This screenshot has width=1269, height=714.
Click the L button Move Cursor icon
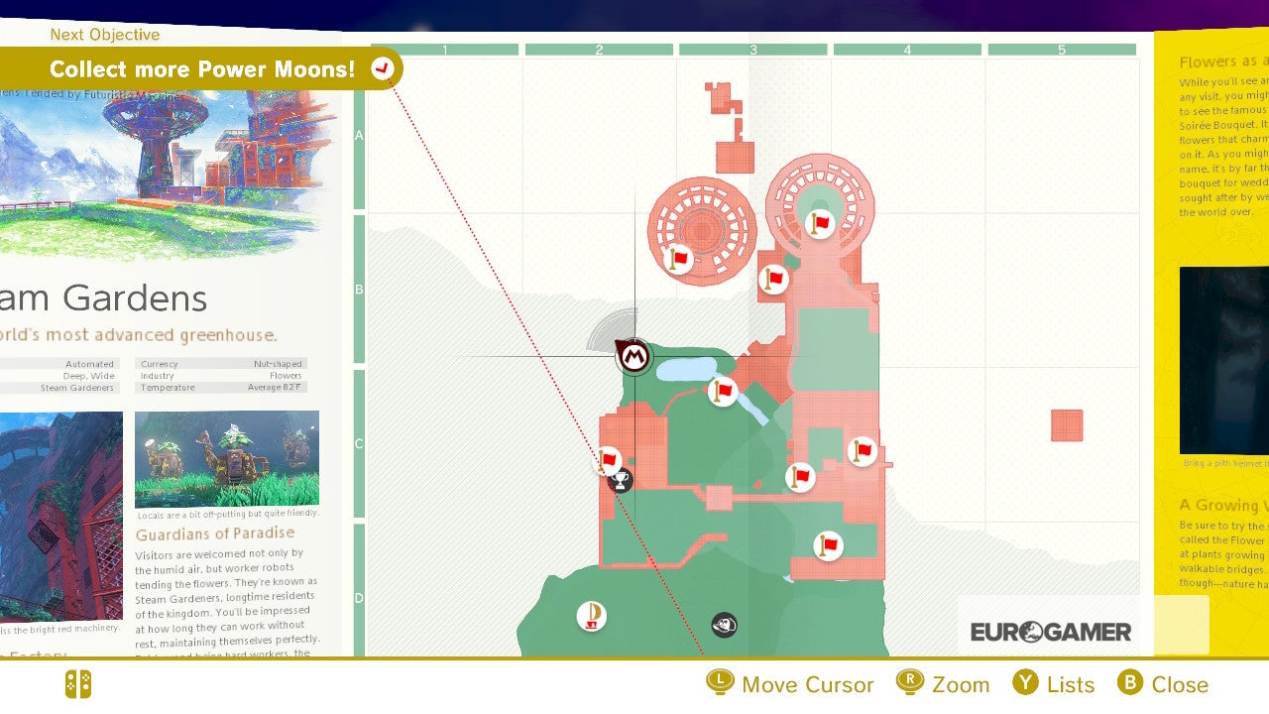pos(720,682)
